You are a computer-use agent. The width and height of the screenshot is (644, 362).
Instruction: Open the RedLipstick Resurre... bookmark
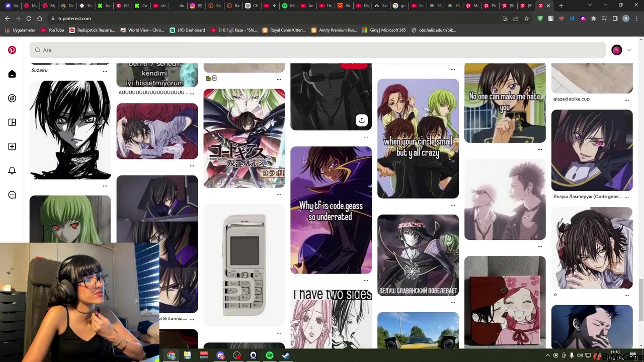tap(92, 30)
